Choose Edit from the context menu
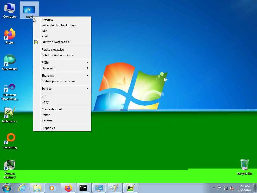 (62, 31)
